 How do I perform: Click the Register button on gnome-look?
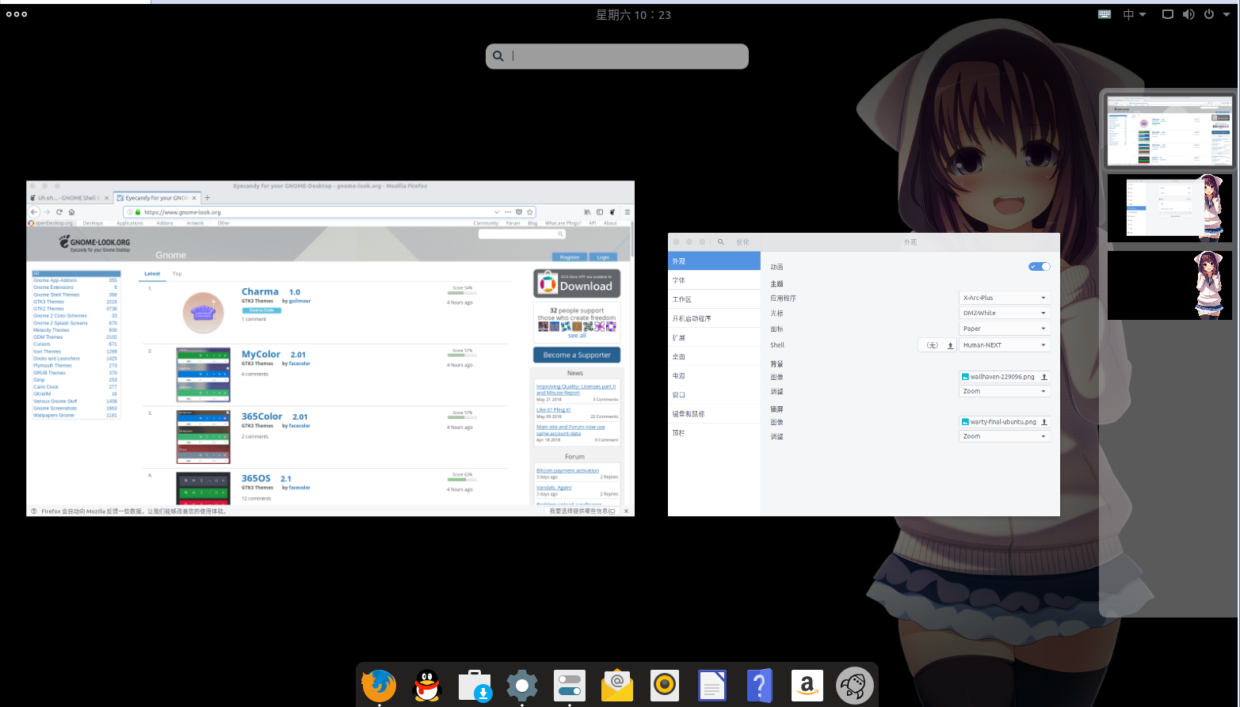point(570,257)
